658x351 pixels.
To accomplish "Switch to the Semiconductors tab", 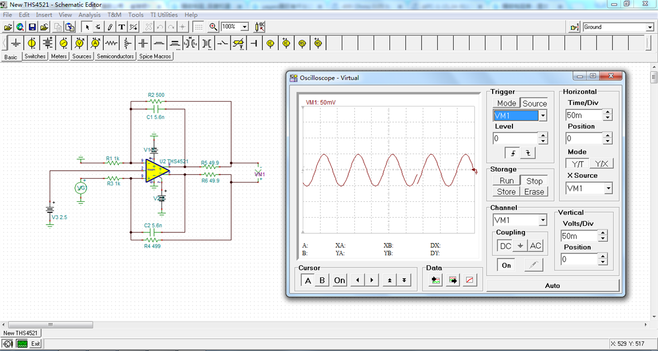I will coord(115,56).
